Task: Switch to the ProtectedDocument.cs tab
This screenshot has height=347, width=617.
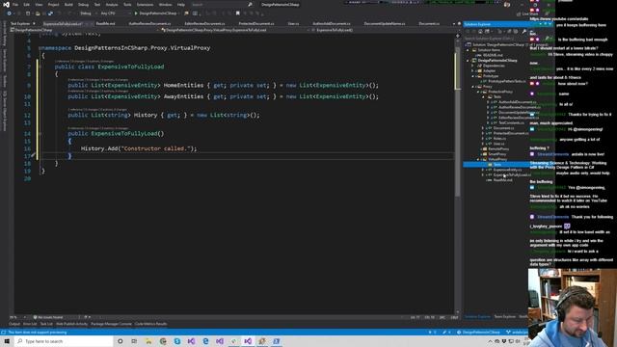Action: pos(256,23)
